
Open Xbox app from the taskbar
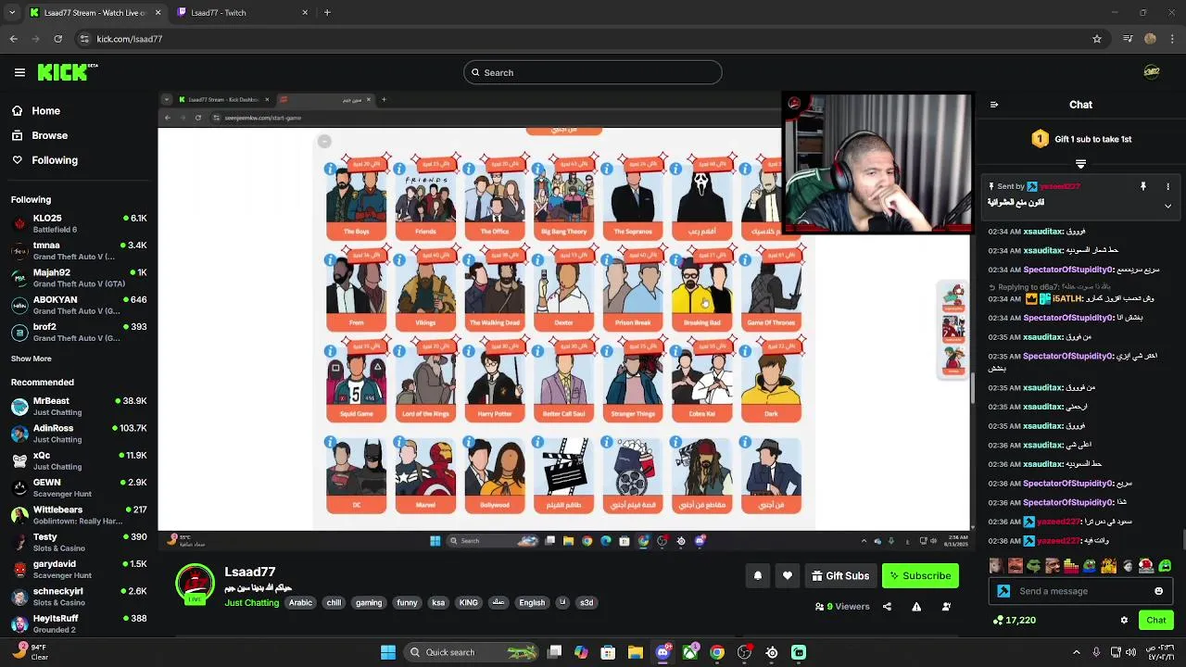click(x=690, y=652)
